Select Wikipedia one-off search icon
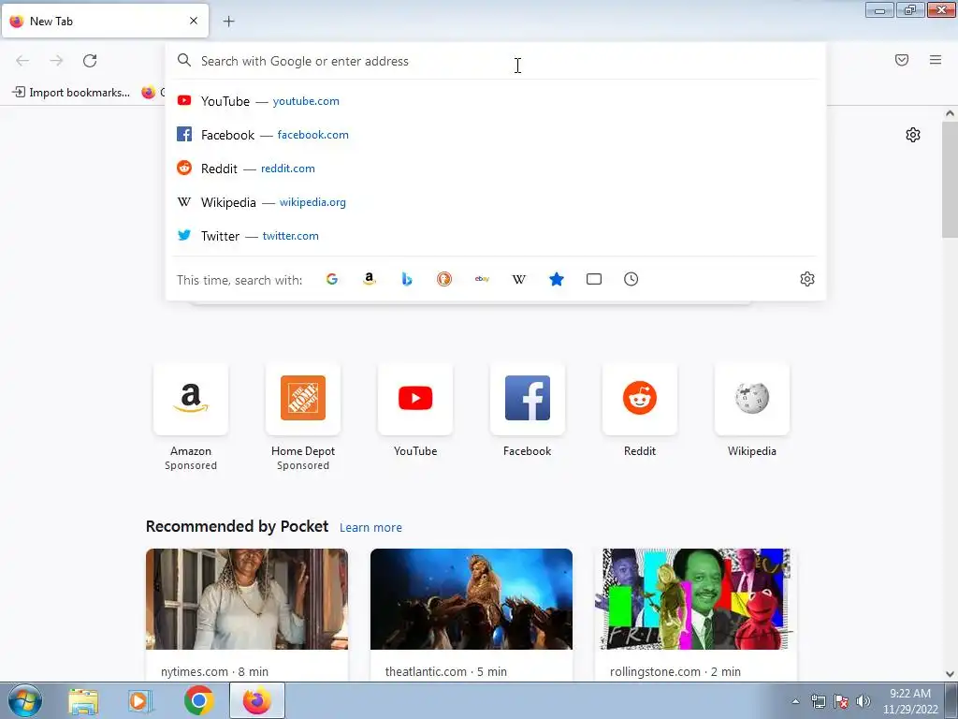This screenshot has height=719, width=958. 518,279
